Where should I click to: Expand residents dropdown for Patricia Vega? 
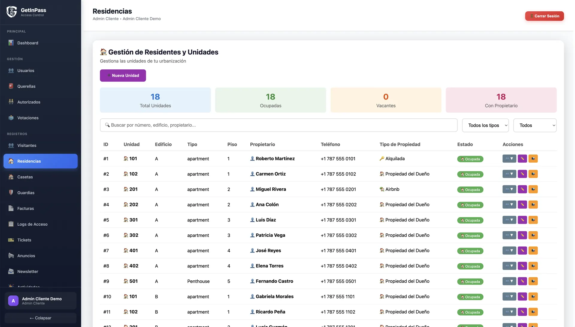tap(509, 235)
